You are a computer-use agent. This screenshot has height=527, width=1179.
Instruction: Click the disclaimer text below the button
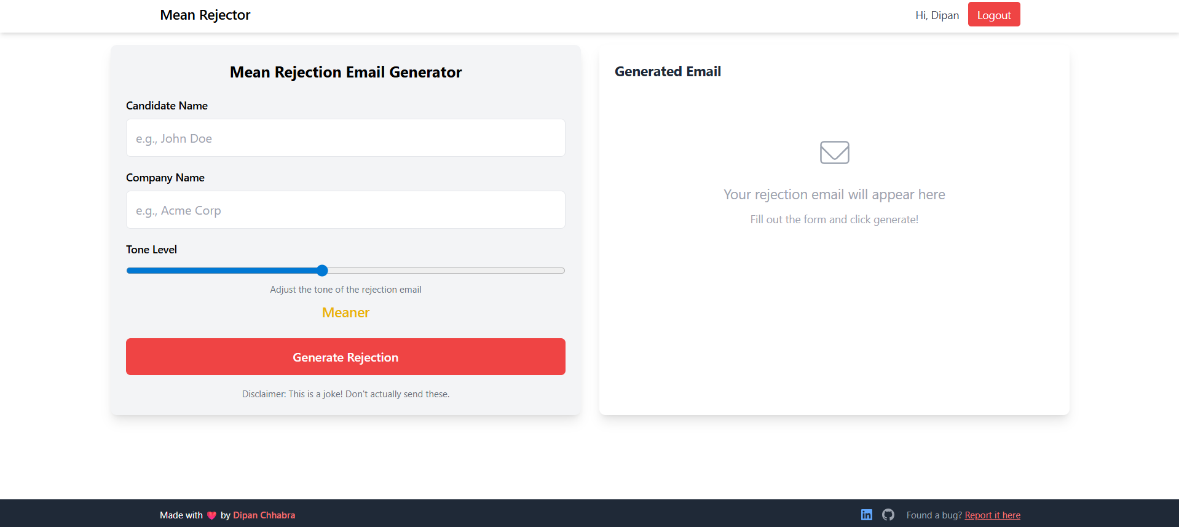tap(345, 394)
